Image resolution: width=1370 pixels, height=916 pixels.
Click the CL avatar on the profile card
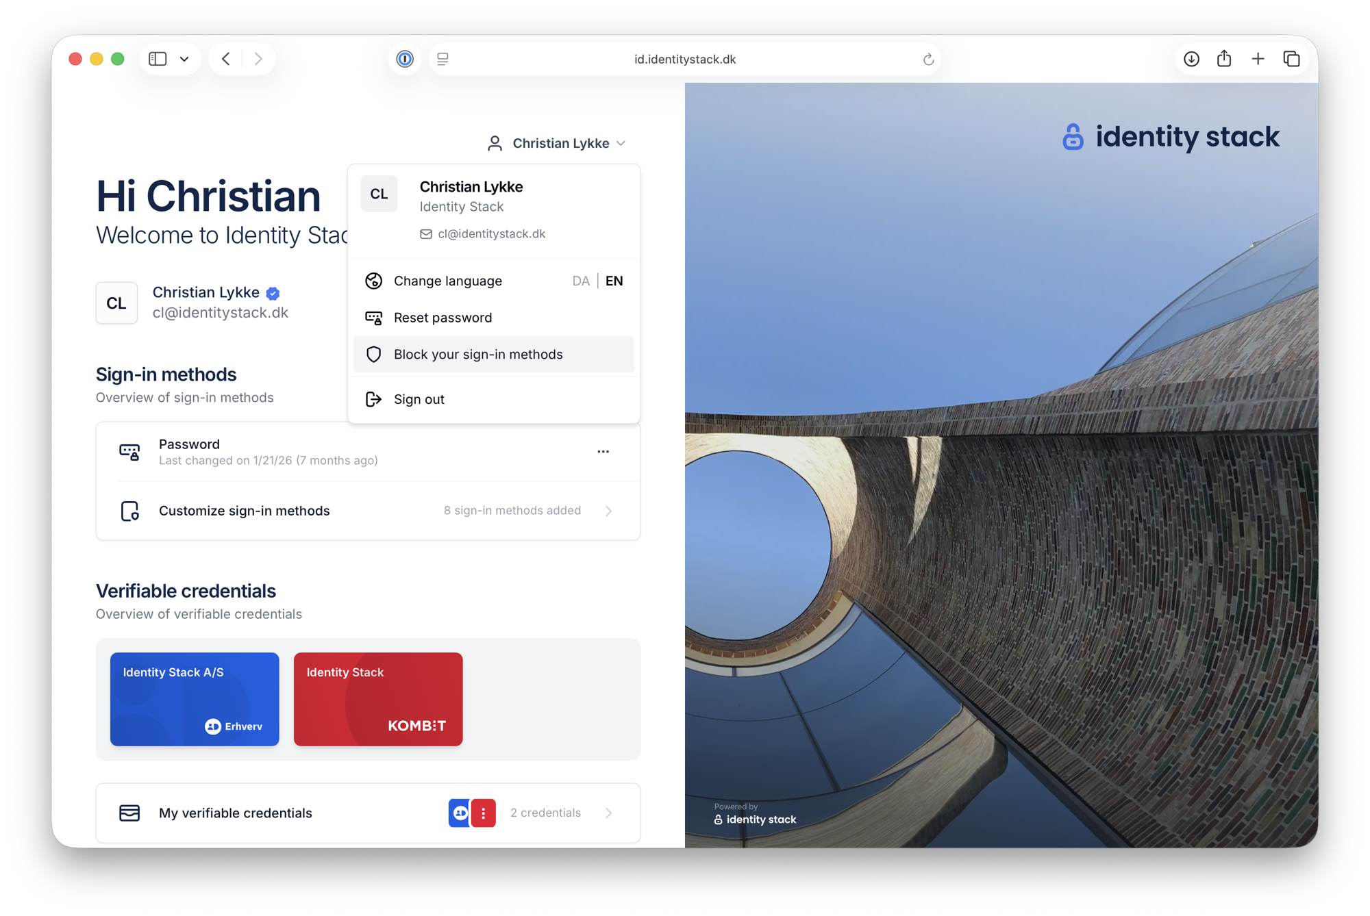point(116,303)
